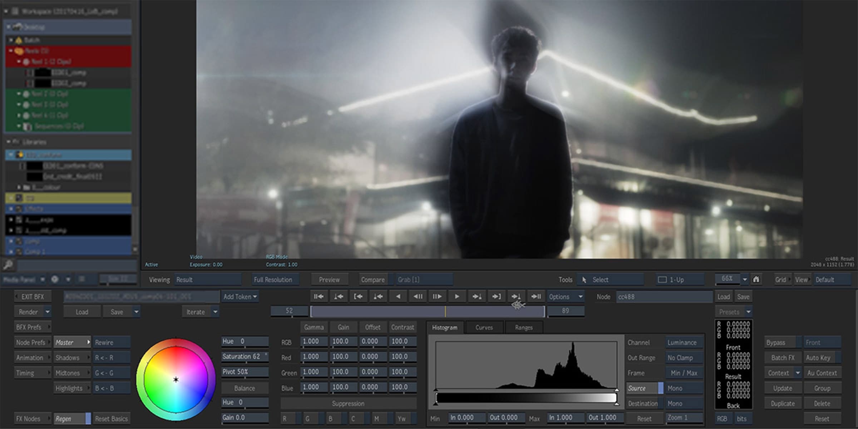Click the EXIT BFX button

point(33,297)
